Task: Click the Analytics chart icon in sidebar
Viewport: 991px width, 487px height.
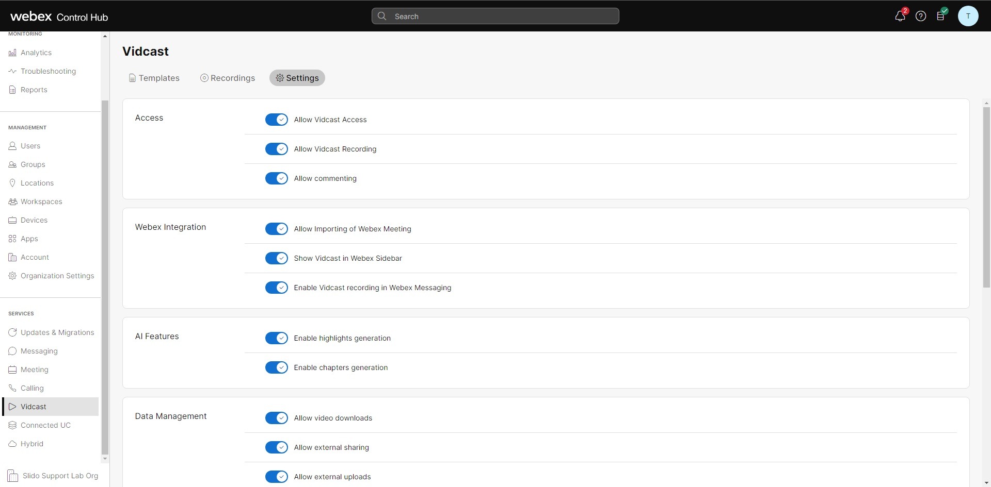Action: [12, 53]
